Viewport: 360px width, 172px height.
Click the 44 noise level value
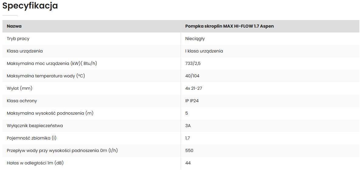188,163
